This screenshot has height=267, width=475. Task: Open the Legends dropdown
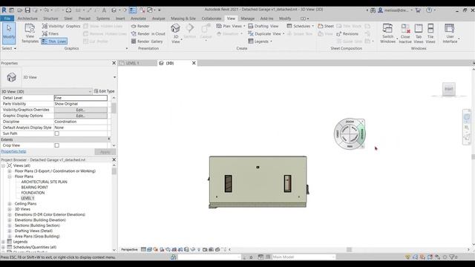[x=260, y=42]
